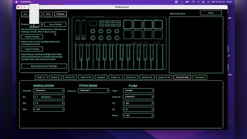Open the Pitch Bend Channel dropdown

click(93, 91)
